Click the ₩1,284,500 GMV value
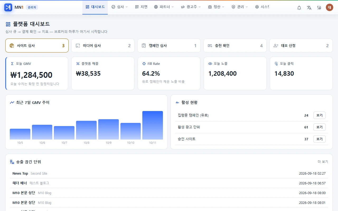This screenshot has width=338, height=211. tap(31, 75)
